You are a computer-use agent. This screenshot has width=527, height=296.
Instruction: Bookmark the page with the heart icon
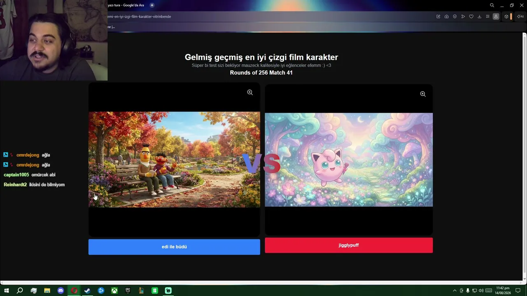(x=471, y=16)
